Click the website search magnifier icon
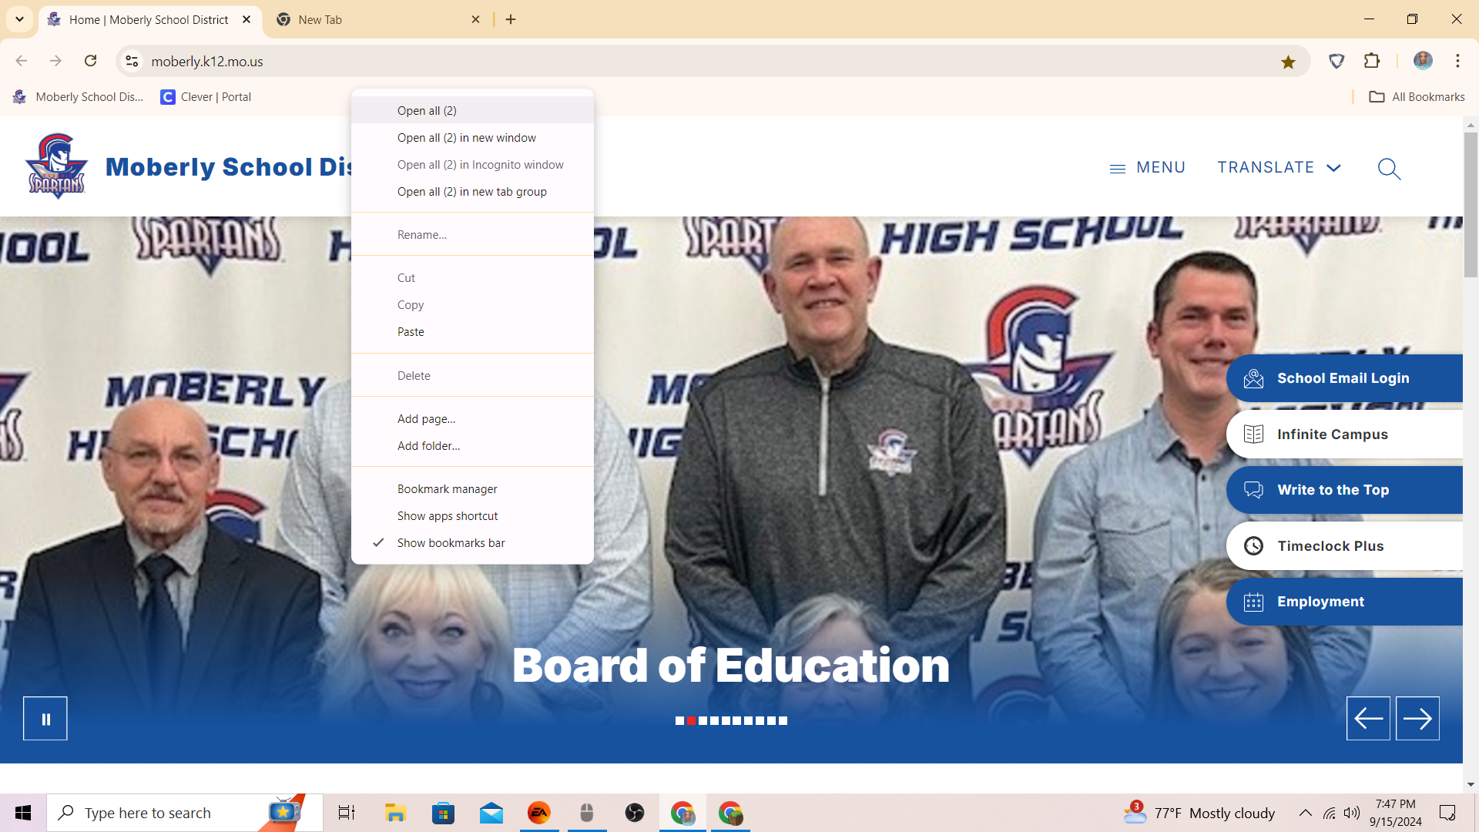The image size is (1479, 832). point(1389,168)
